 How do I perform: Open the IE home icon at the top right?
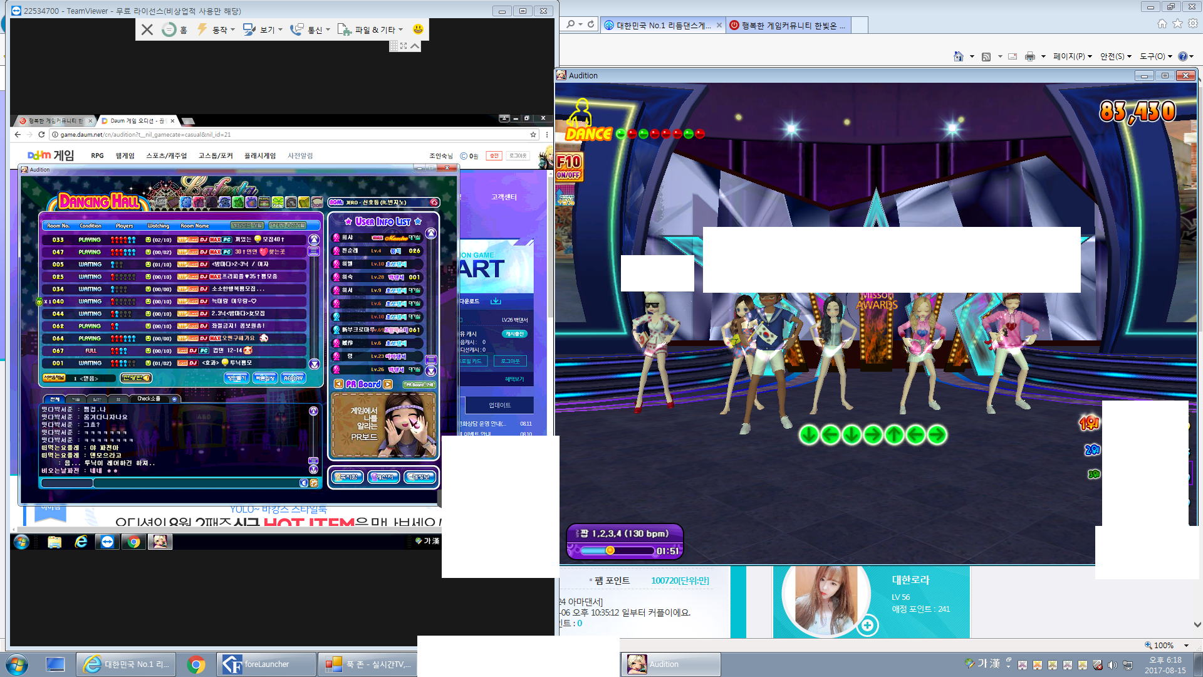coord(1162,24)
